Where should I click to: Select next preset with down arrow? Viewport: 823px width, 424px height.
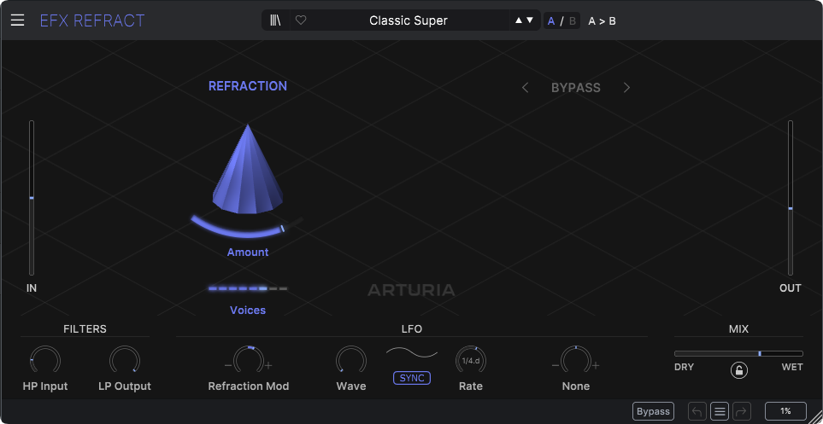(530, 20)
